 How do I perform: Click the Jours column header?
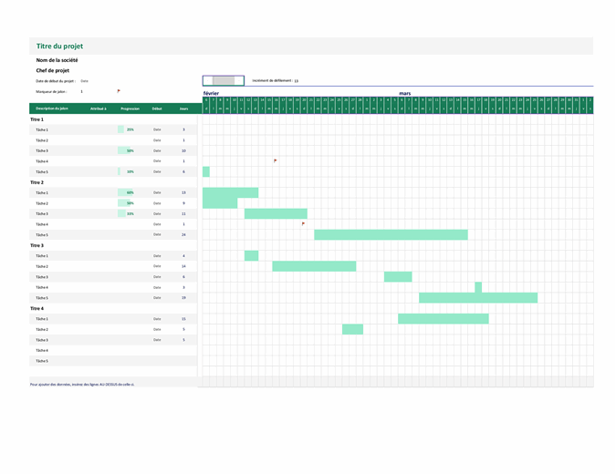point(183,108)
